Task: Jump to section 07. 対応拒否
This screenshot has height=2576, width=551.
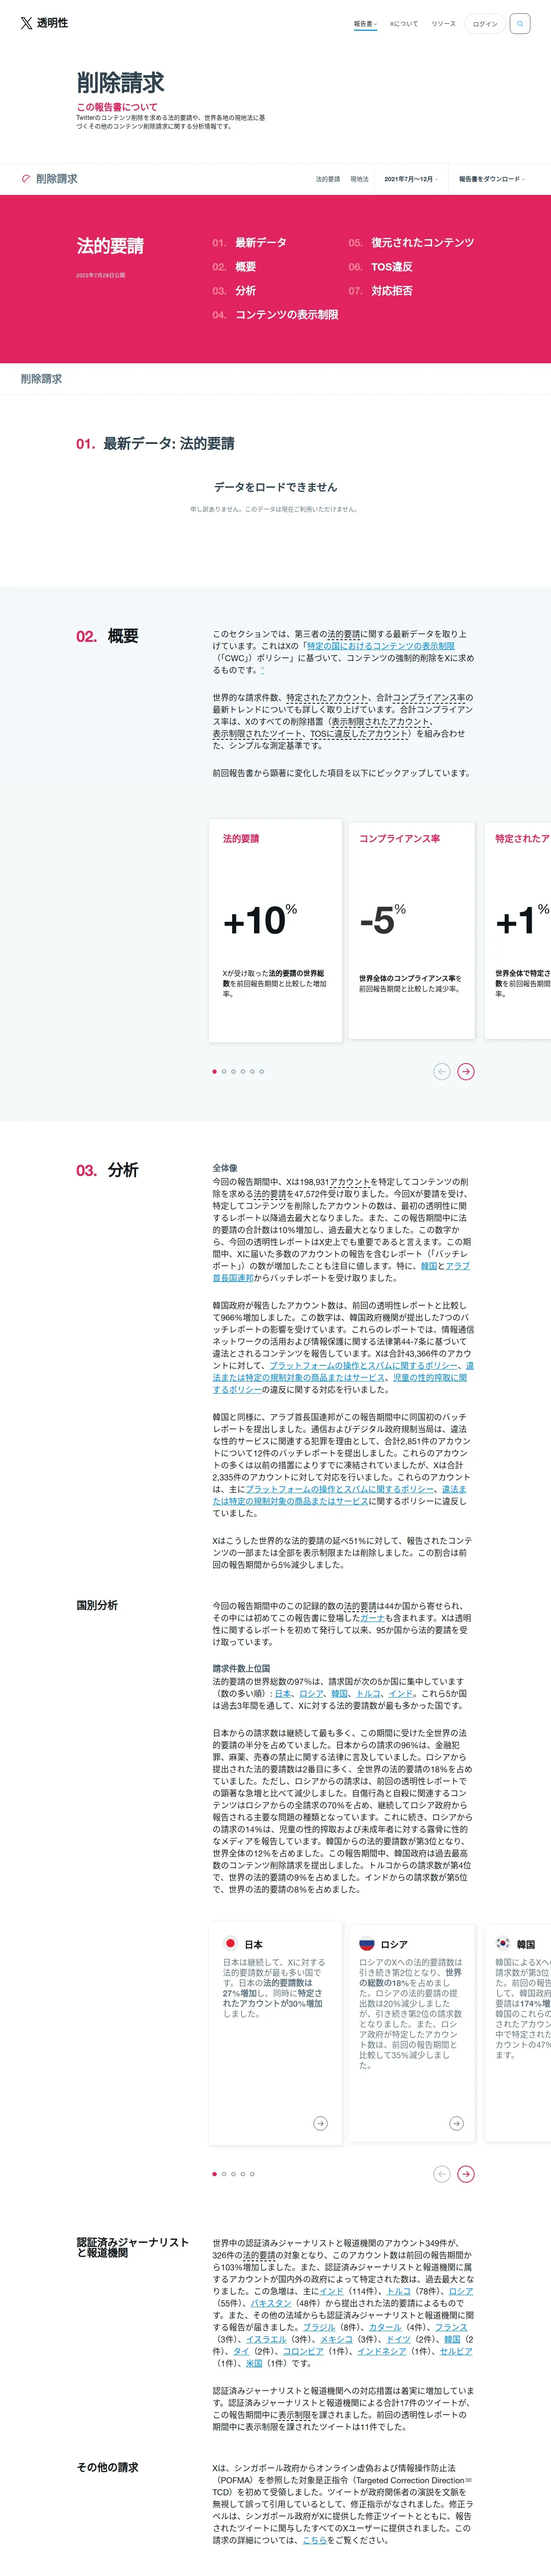Action: (x=380, y=291)
